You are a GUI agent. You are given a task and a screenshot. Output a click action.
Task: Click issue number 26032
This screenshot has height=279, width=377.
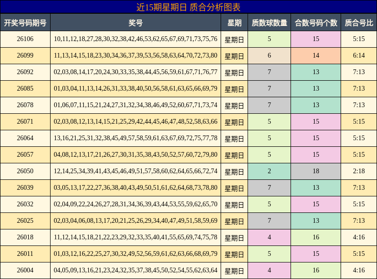tap(25, 204)
